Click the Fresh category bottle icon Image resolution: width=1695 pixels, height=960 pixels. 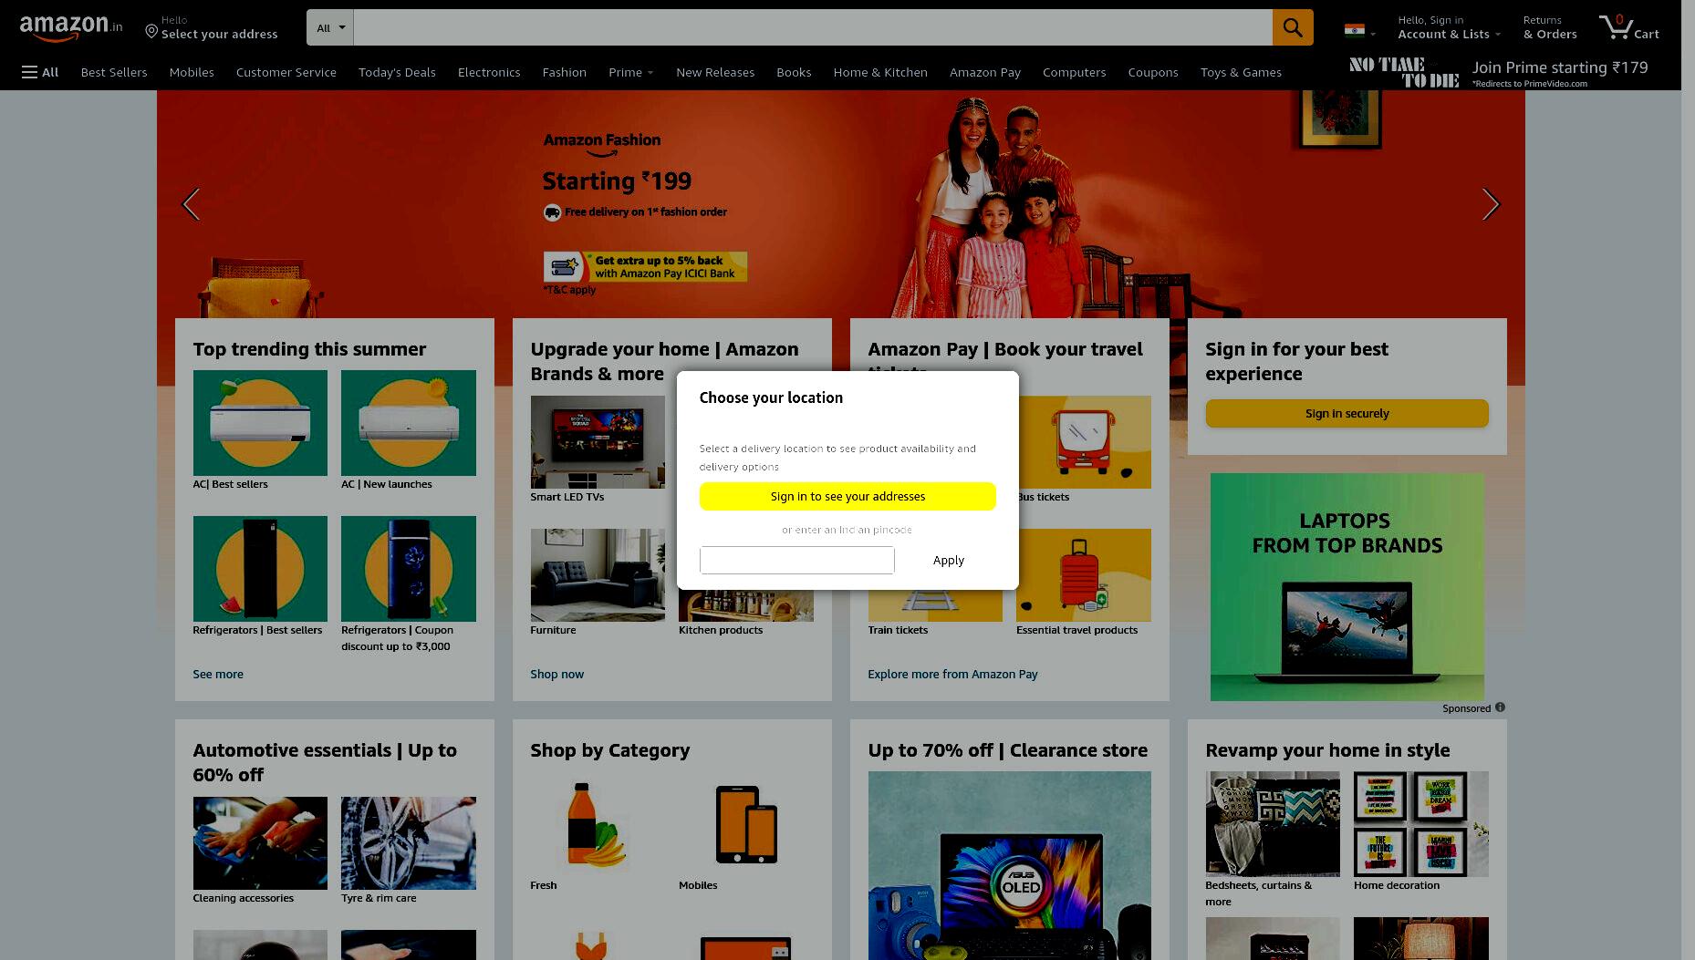click(x=598, y=824)
